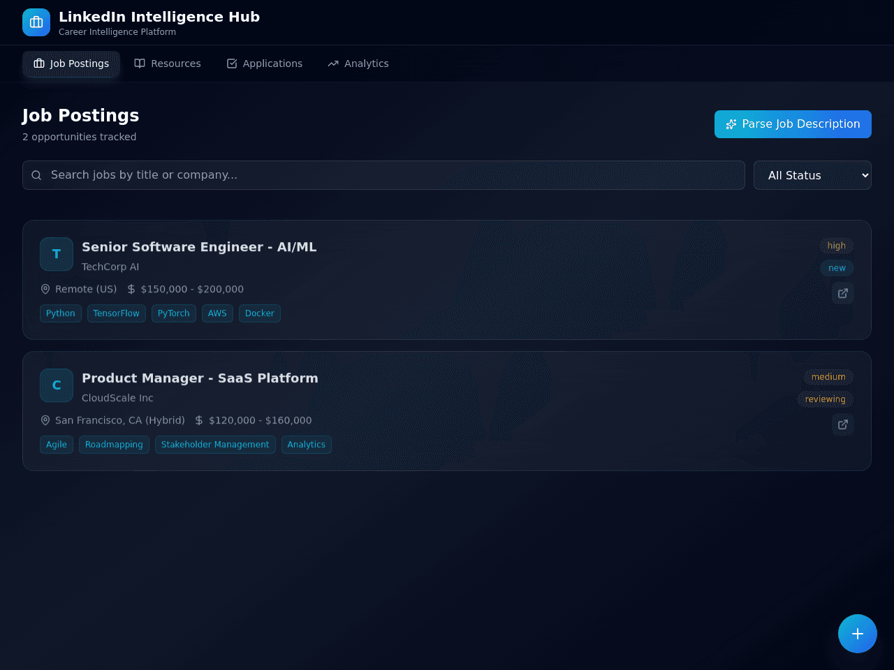The image size is (894, 670).
Task: Switch to the Resources tab
Action: tap(168, 64)
